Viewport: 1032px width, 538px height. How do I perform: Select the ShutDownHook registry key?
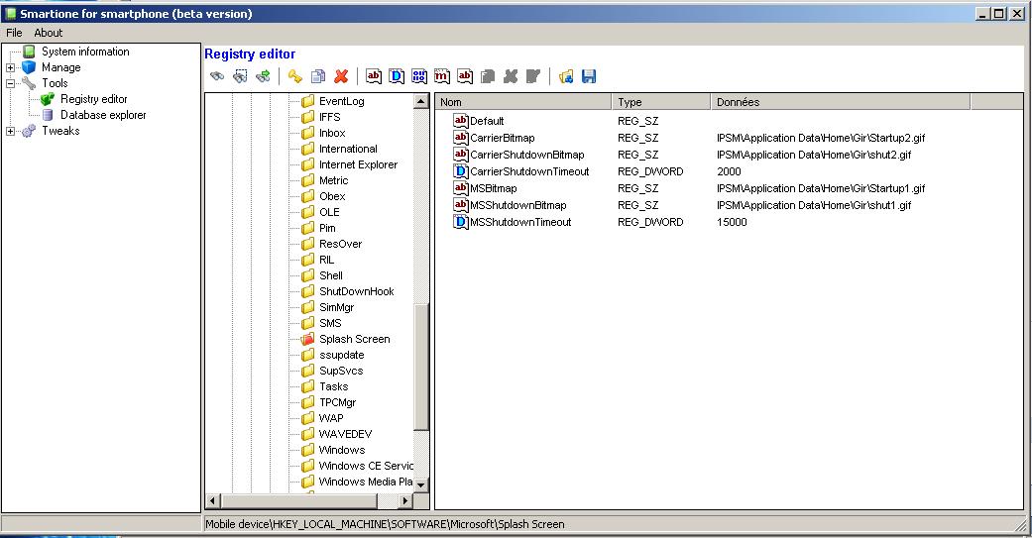click(357, 291)
